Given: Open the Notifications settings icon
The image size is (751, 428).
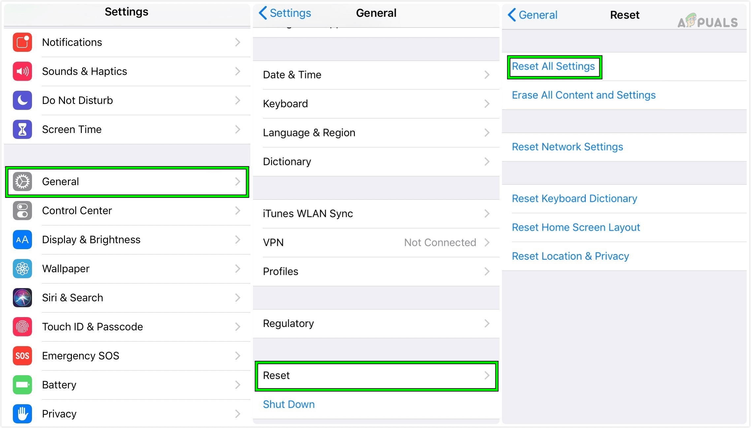Looking at the screenshot, I should coord(22,42).
